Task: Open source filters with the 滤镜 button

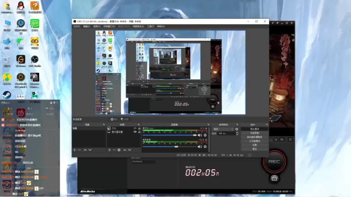Action: point(125,119)
